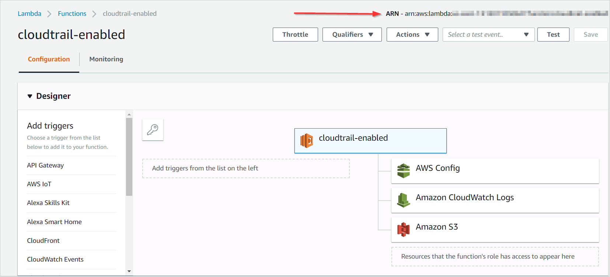This screenshot has width=610, height=277.
Task: Click the Save button
Action: coord(590,35)
